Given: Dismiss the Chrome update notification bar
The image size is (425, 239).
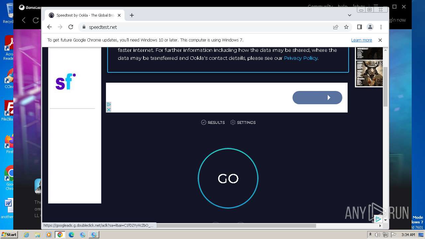Looking at the screenshot, I should (380, 40).
